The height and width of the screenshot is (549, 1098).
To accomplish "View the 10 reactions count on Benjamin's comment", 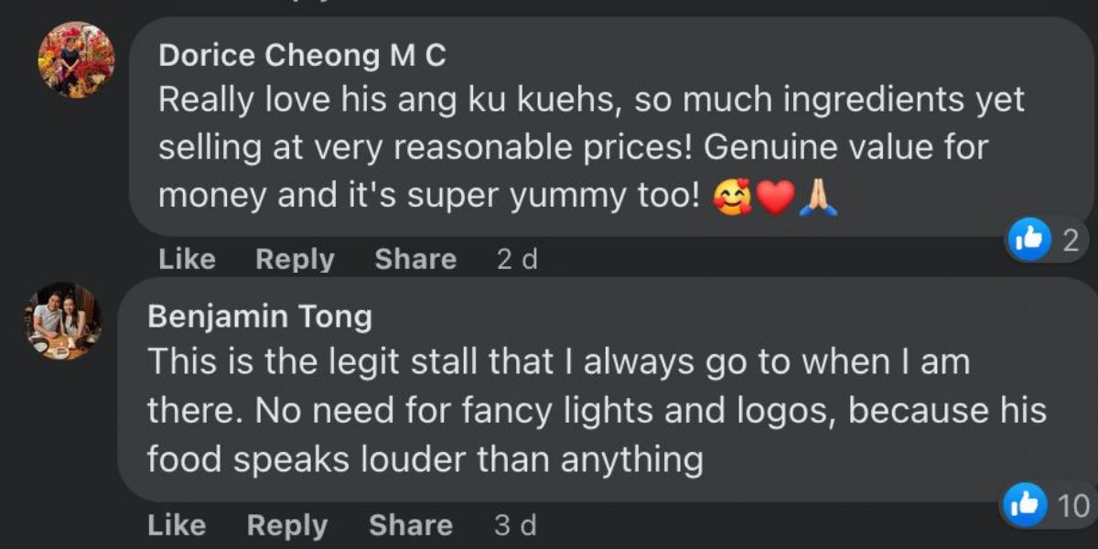I will 1073,505.
